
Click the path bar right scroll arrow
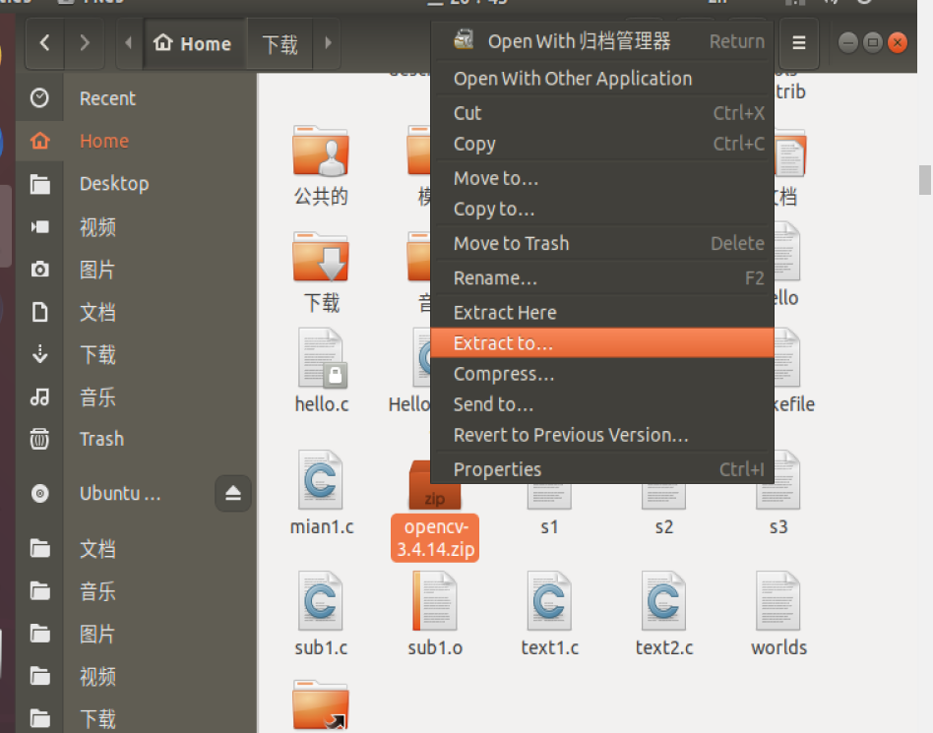point(328,43)
